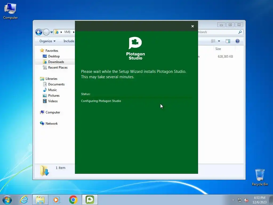Click the Downloads folder icon in details pane
Screen dimensions: 273x205
[45, 170]
